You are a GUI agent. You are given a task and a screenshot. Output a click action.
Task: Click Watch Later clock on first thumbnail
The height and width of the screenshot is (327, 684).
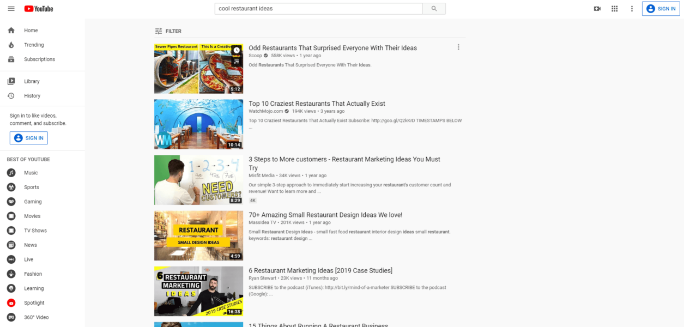(236, 51)
